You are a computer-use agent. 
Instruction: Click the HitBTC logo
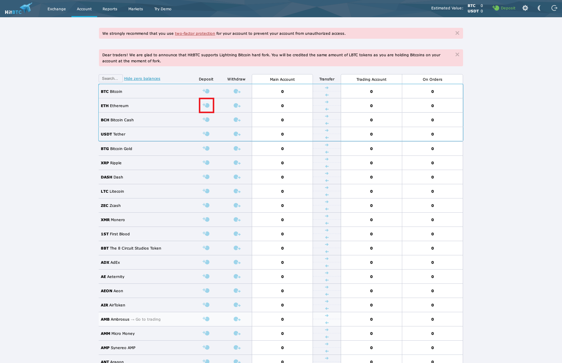click(18, 8)
